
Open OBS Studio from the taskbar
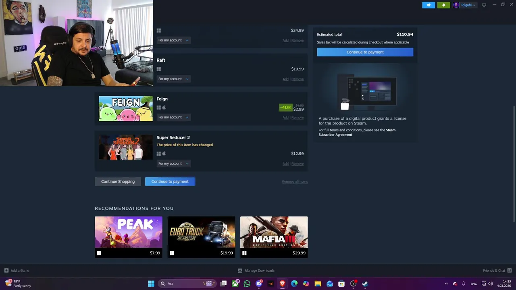coord(353,284)
